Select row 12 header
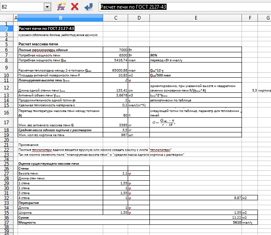 (x=7, y=87)
